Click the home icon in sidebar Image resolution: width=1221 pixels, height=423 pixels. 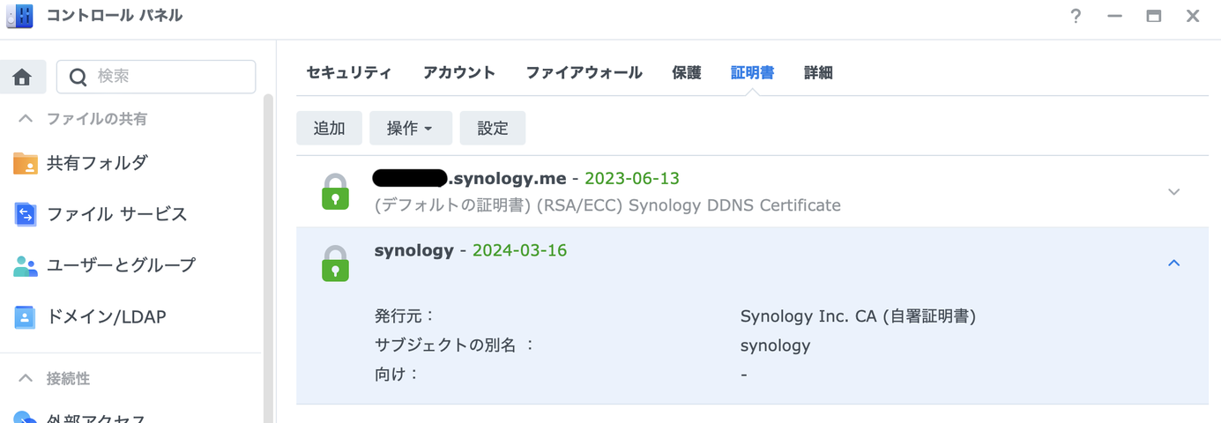tap(22, 77)
